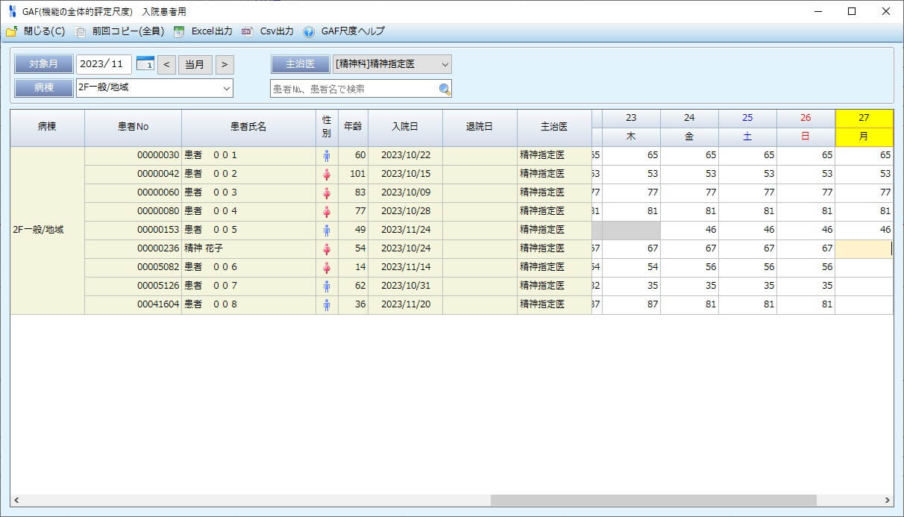Select the yellow 27 月 column header
This screenshot has height=517, width=904.
(864, 128)
